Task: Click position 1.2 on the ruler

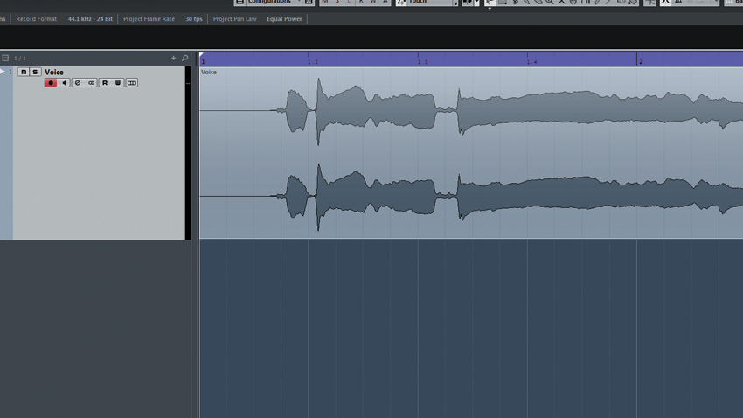Action: [x=313, y=61]
